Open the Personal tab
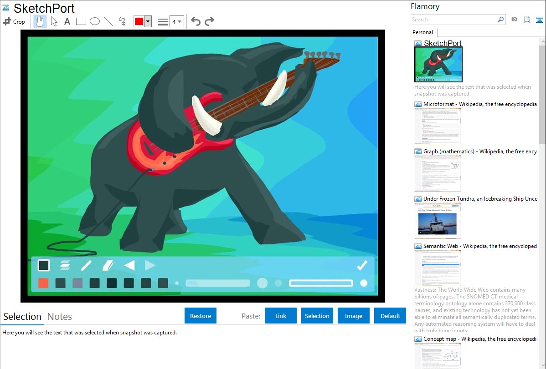The height and width of the screenshot is (369, 546). click(422, 32)
